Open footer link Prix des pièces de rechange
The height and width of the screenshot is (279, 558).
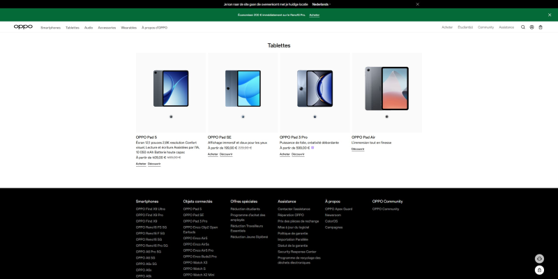(299, 221)
